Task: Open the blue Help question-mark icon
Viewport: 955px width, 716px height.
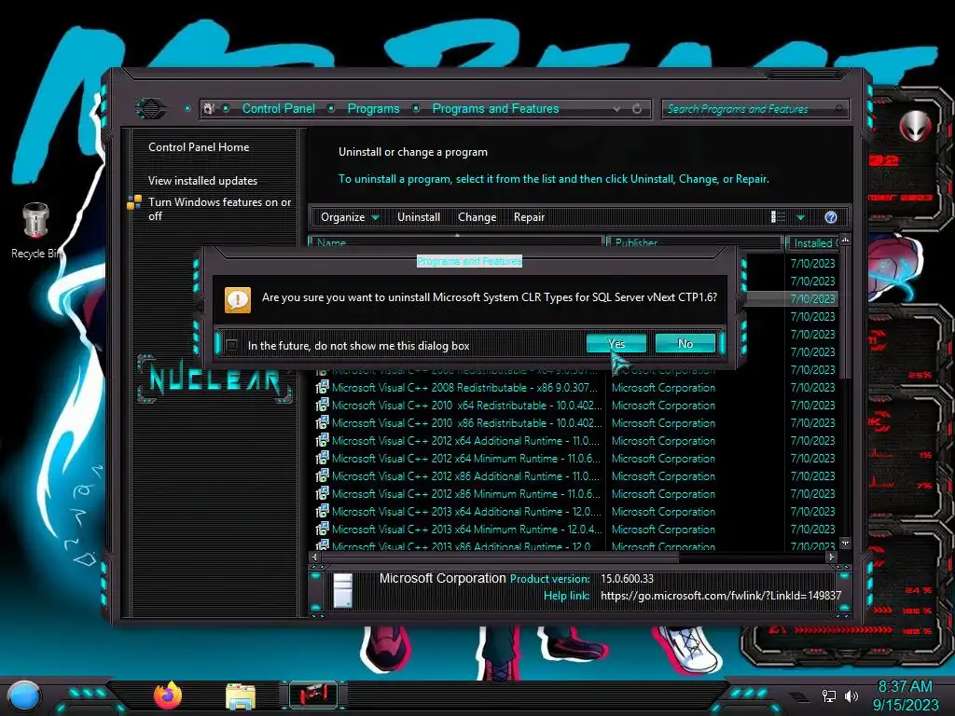Action: (x=831, y=217)
